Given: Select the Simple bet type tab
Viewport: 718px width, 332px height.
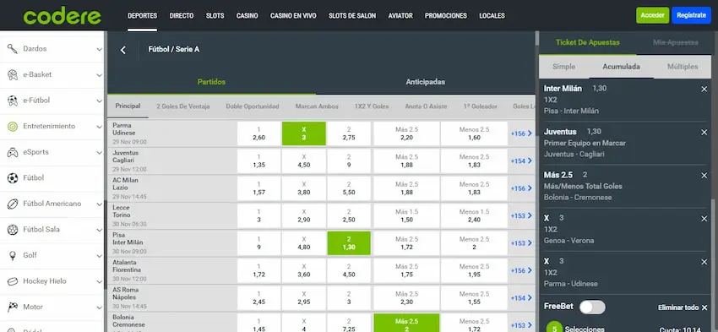Looking at the screenshot, I should [563, 67].
